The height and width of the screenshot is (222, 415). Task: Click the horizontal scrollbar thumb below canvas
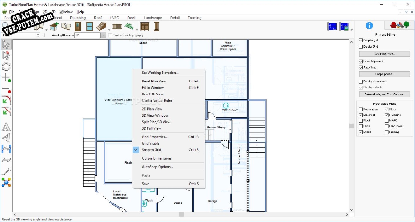pos(181,214)
